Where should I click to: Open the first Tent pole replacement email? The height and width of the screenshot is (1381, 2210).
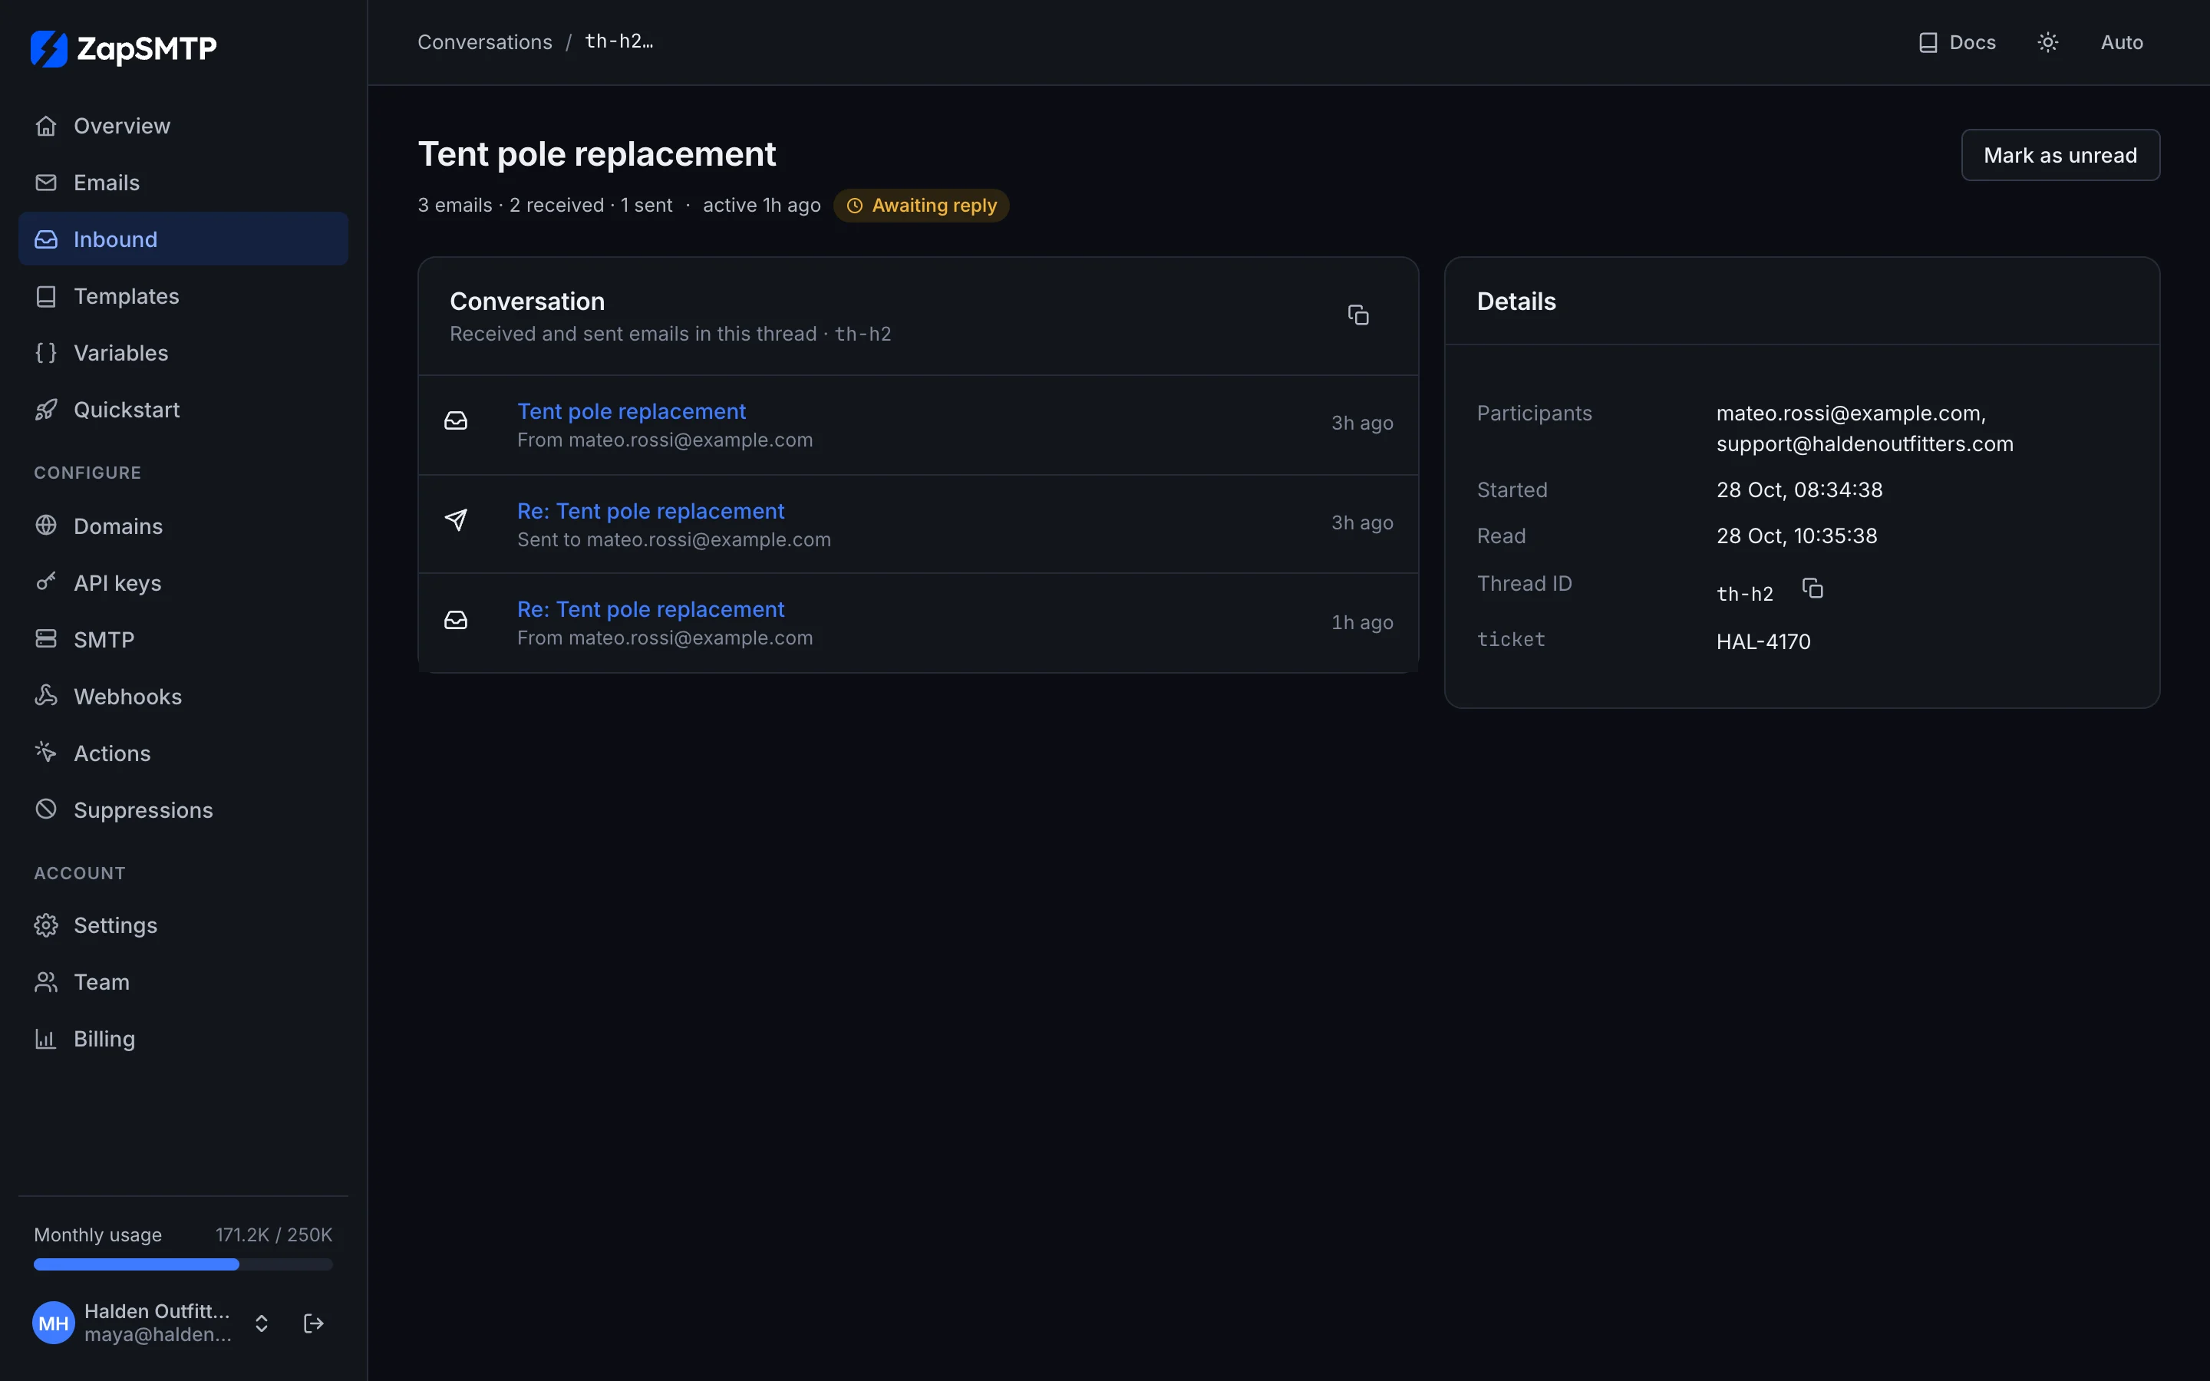631,411
